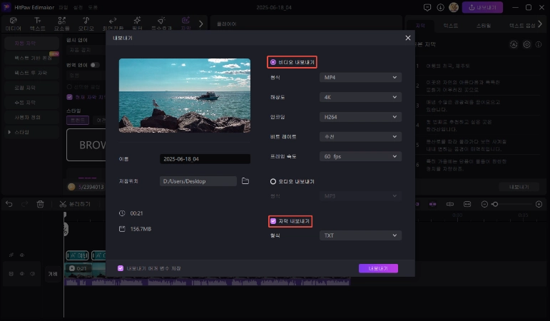The image size is (550, 321).
Task: Open the download icon in title bar
Action: tap(441, 7)
